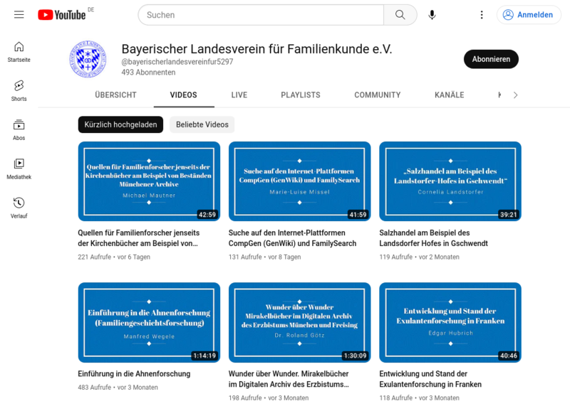Click the 40:46 duration badge
The width and height of the screenshot is (570, 406).
click(x=509, y=356)
